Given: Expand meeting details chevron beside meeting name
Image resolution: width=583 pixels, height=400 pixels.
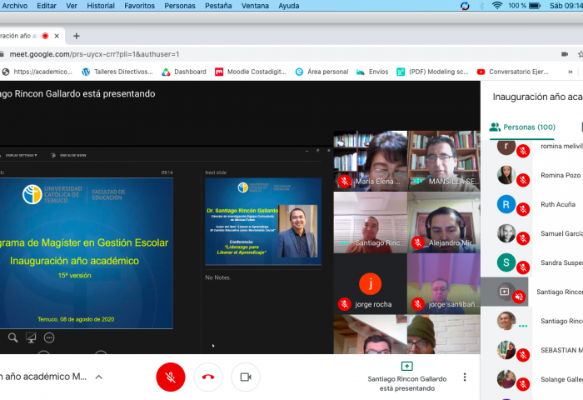Looking at the screenshot, I should (x=98, y=377).
